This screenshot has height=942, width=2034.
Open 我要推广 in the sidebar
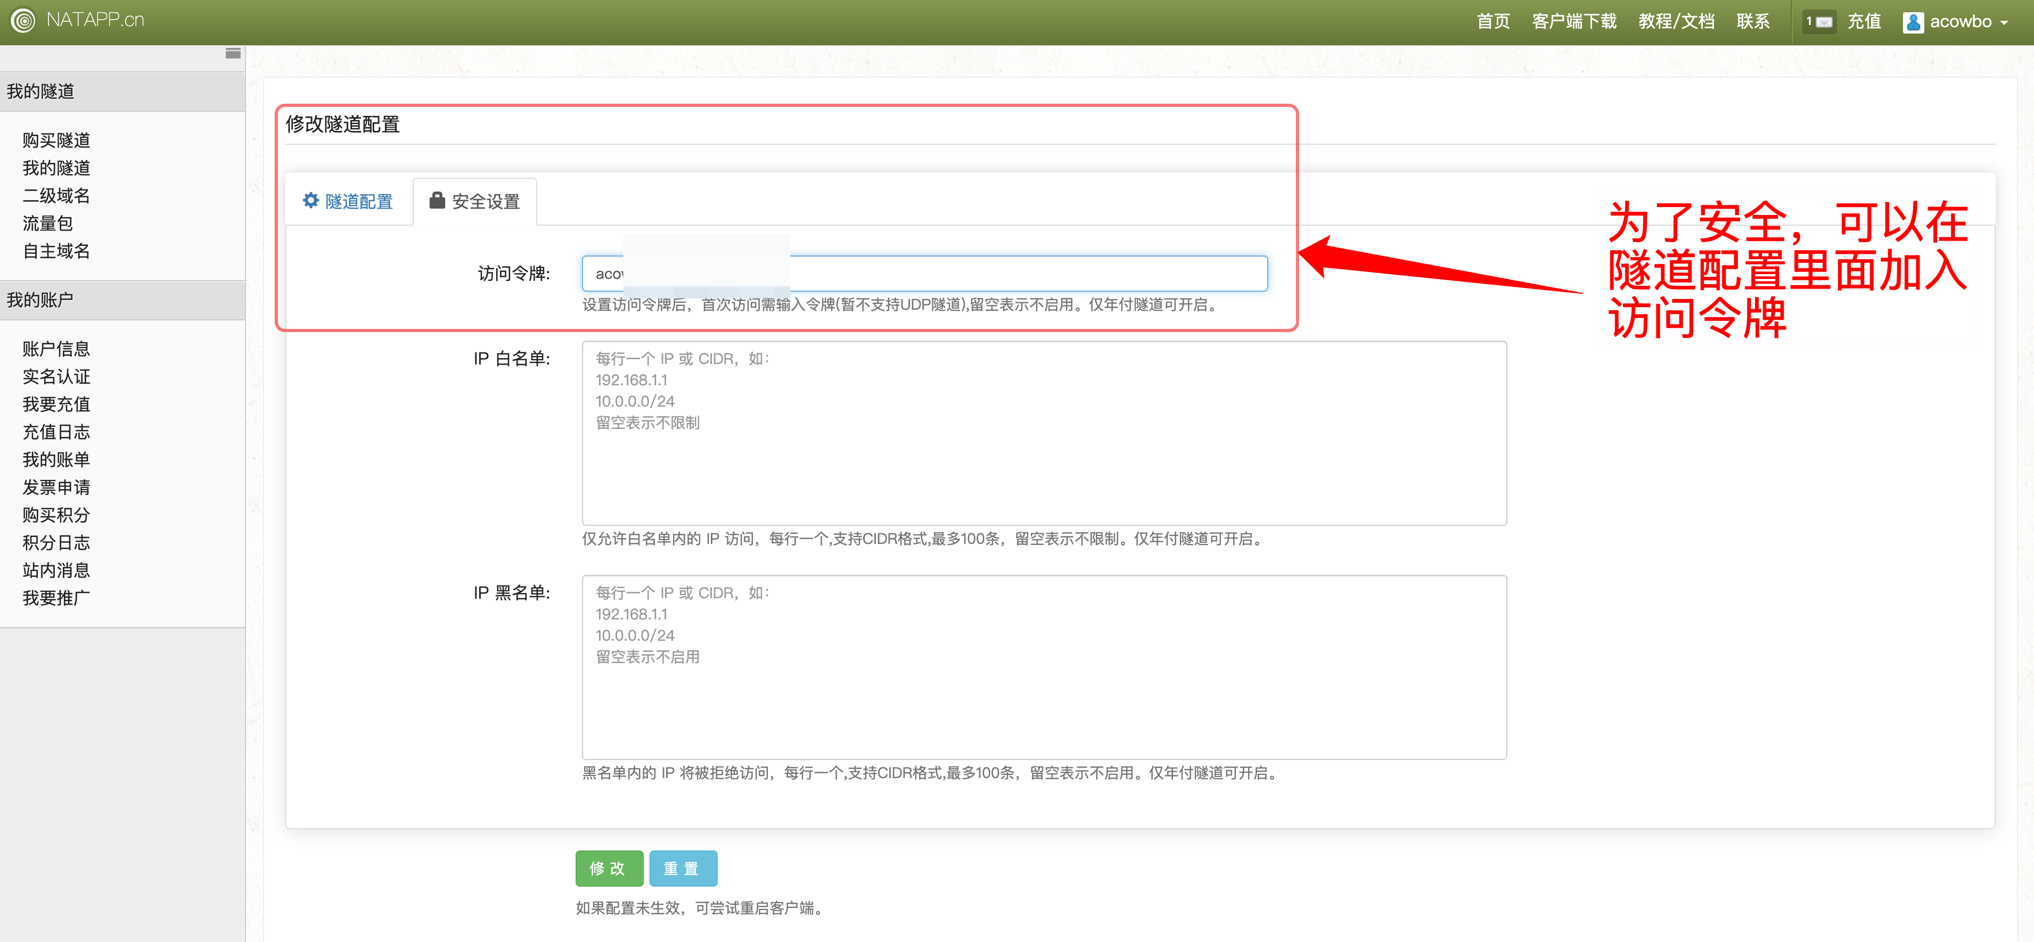tap(56, 597)
